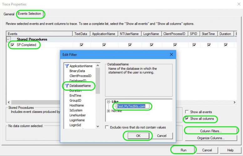Toggle TextData checkbox for SP:Completed
This screenshot has width=243, height=156.
coord(81,45)
